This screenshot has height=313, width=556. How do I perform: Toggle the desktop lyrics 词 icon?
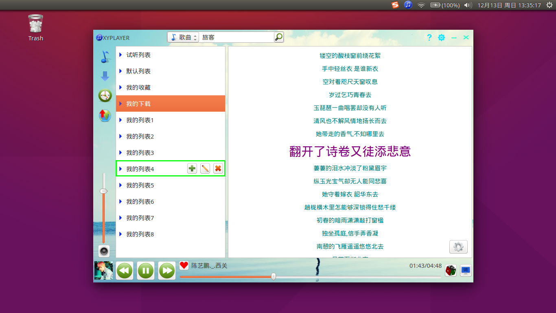(466, 270)
